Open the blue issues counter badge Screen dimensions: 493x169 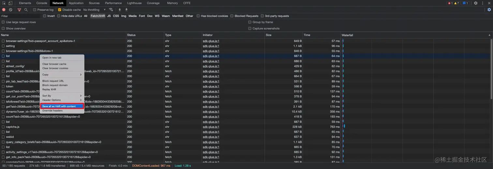click(465, 3)
